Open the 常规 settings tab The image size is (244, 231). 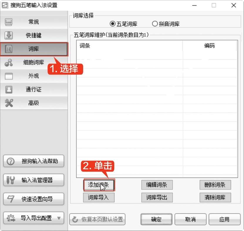coord(34,22)
